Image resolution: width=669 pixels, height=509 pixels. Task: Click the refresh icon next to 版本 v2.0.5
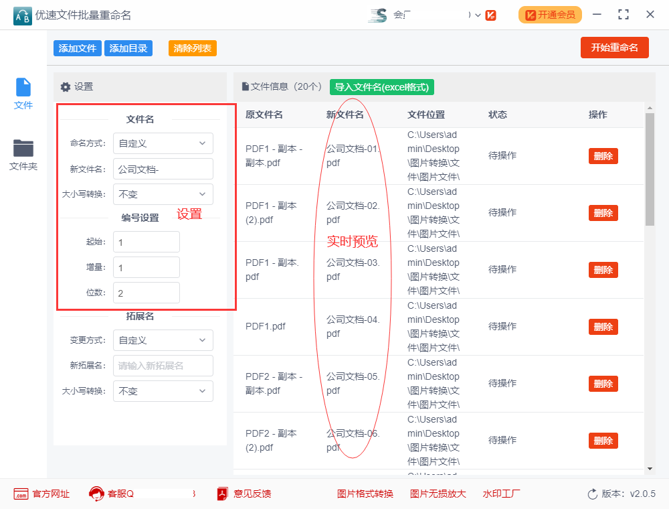[591, 494]
